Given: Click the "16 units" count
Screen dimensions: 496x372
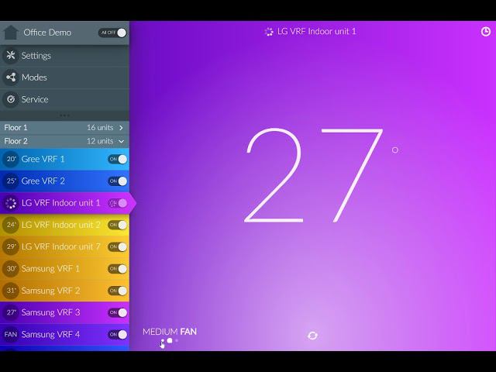Looking at the screenshot, I should (x=100, y=127).
